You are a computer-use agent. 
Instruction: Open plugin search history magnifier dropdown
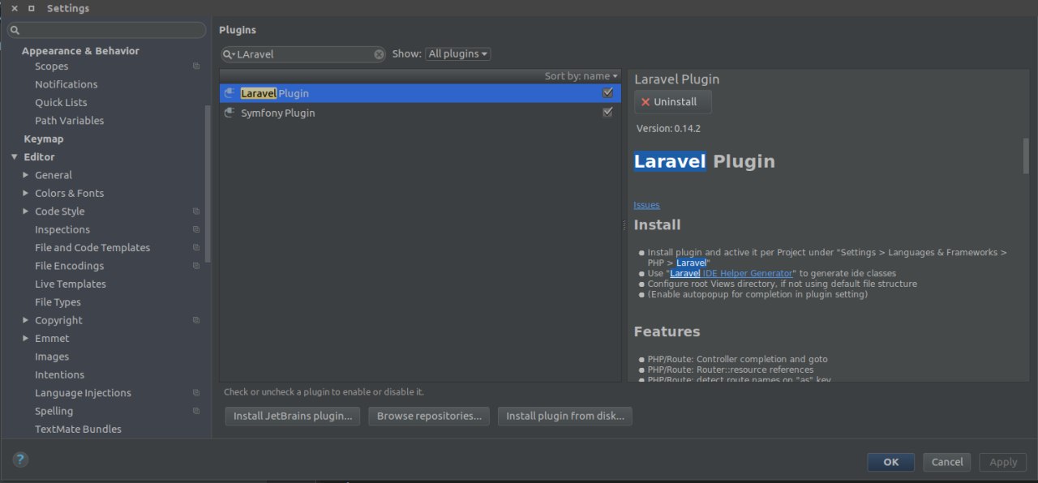click(229, 54)
